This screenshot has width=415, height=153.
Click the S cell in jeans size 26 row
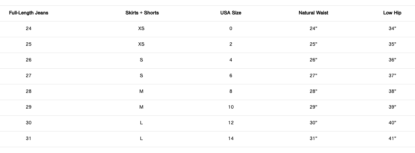141,60
